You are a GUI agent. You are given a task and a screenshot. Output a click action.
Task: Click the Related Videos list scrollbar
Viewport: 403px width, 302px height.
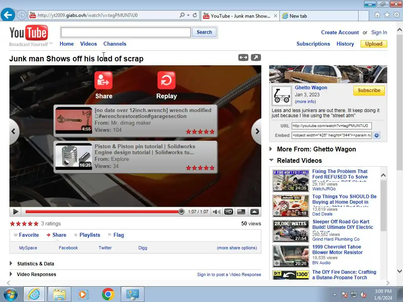tap(383, 205)
